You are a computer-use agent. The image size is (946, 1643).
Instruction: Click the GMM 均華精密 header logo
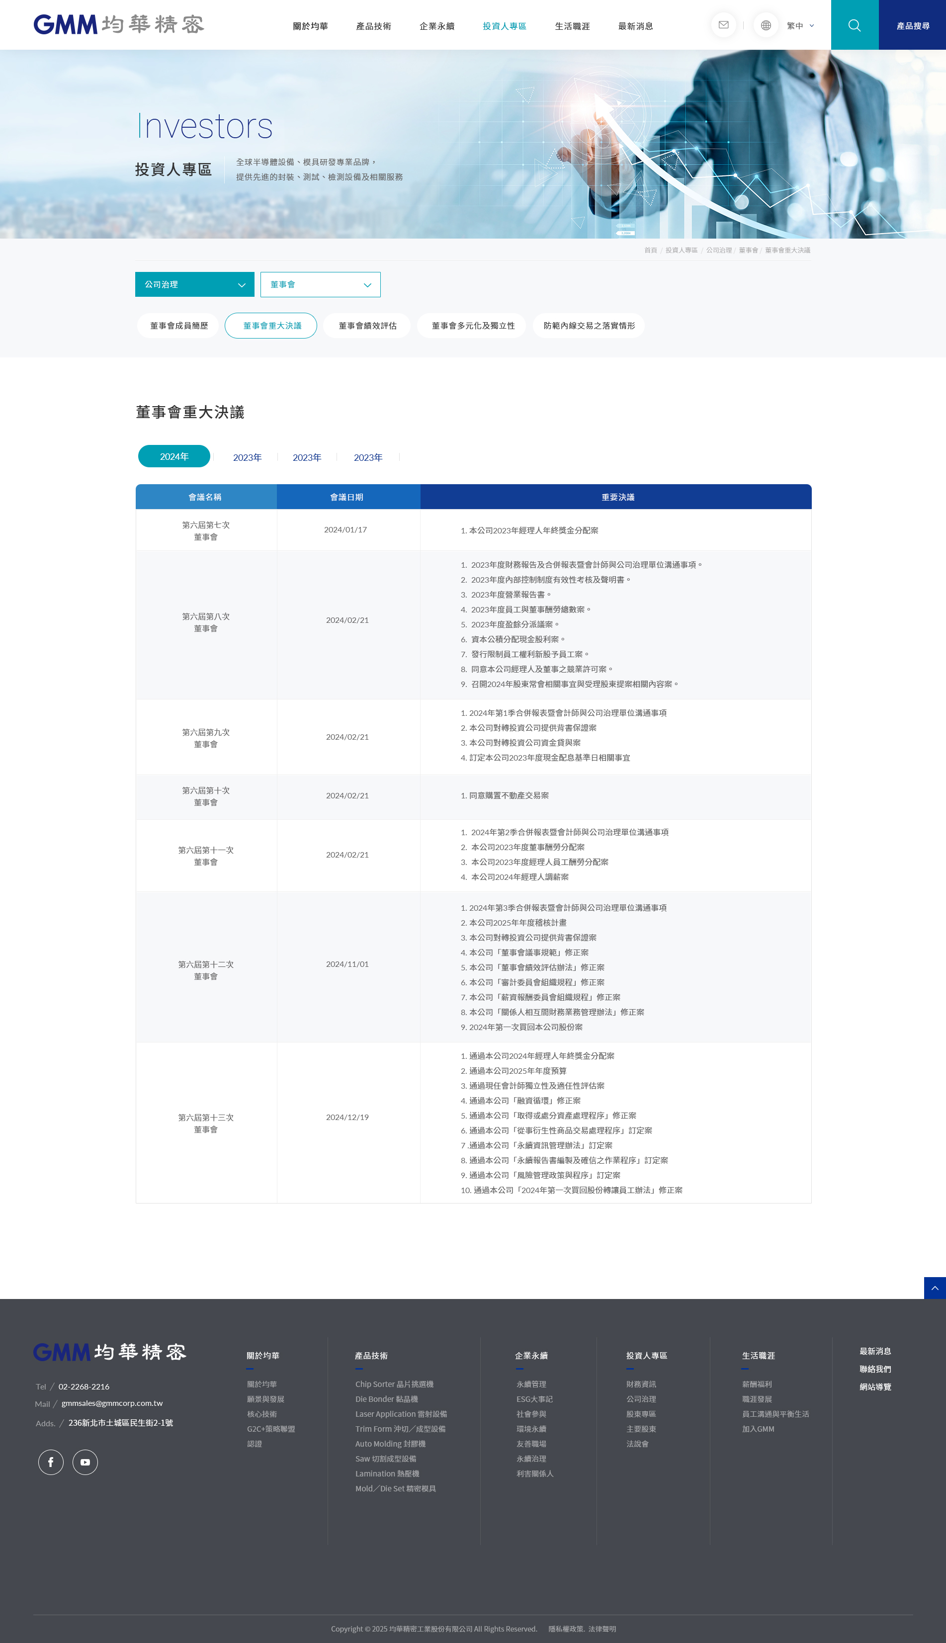pyautogui.click(x=119, y=25)
